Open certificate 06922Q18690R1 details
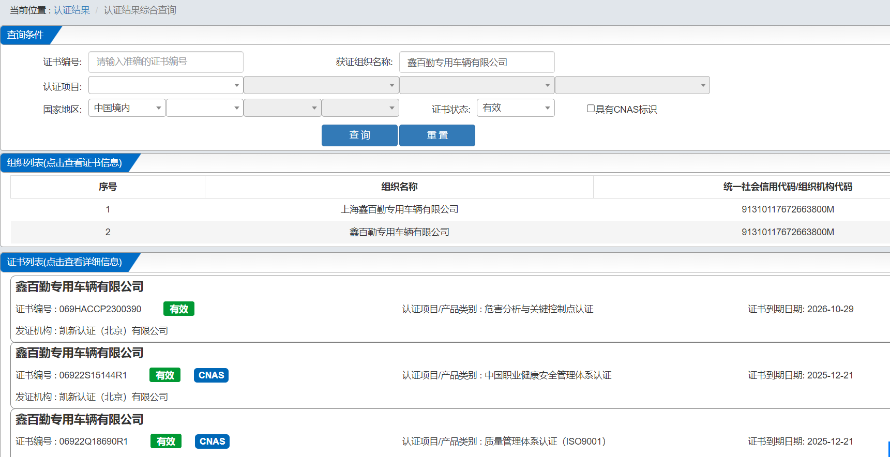The width and height of the screenshot is (890, 457). click(94, 441)
